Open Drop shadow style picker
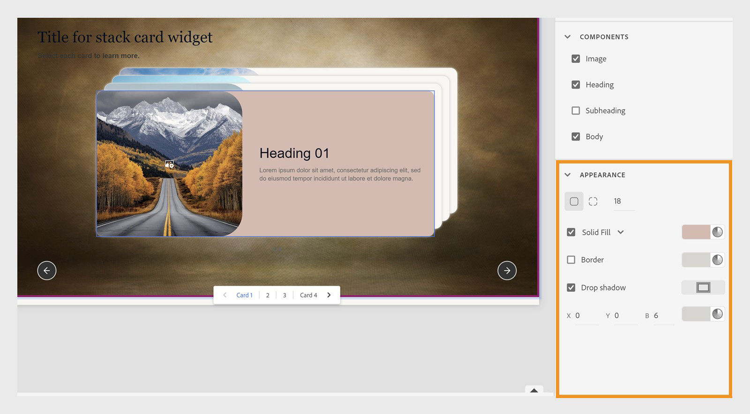This screenshot has width=750, height=414. [x=703, y=288]
